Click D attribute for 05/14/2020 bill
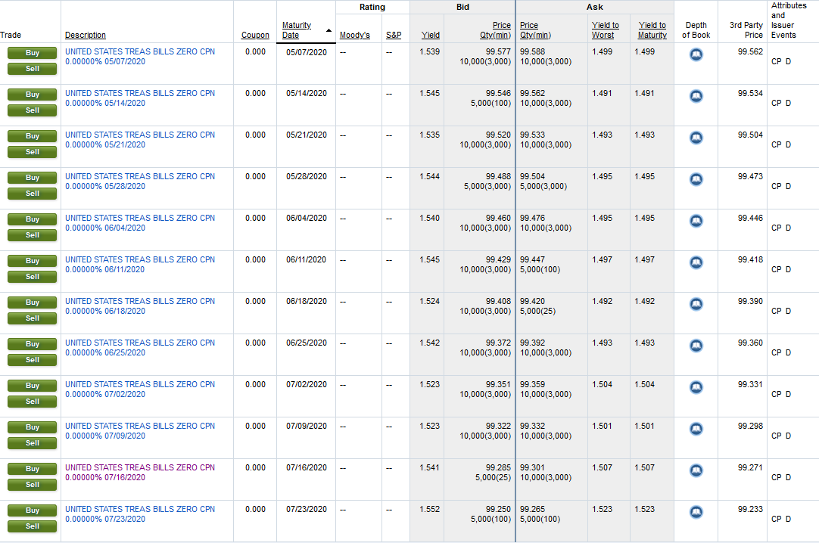Image resolution: width=819 pixels, height=543 pixels. click(788, 104)
